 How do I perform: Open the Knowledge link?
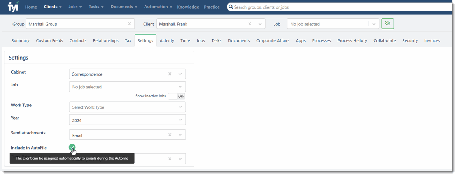188,7
